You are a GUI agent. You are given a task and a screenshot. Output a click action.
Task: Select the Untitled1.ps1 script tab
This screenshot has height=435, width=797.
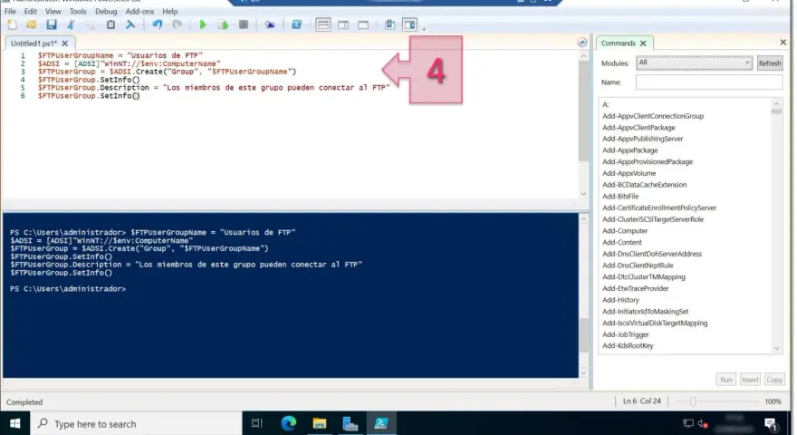[34, 43]
